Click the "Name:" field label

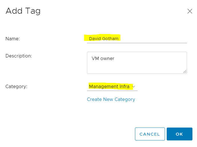click(13, 39)
